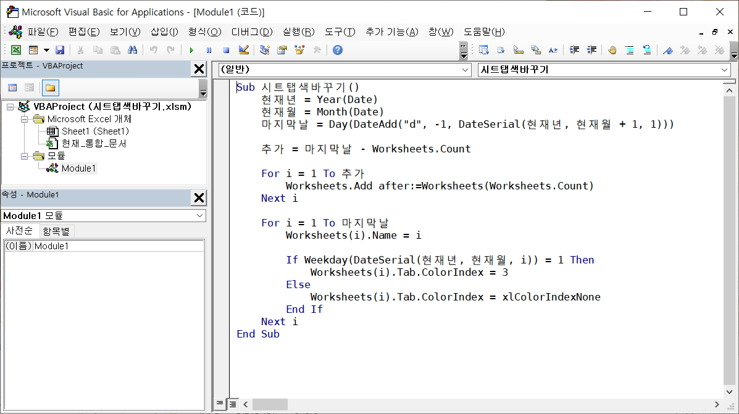Click the Copy icon in the toolbar
This screenshot has width=739, height=414.
[98, 50]
